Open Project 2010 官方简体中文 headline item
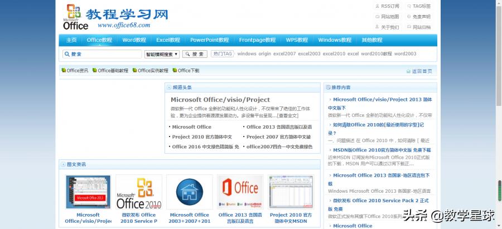Viewport: 502px width, 229px height. point(202,137)
